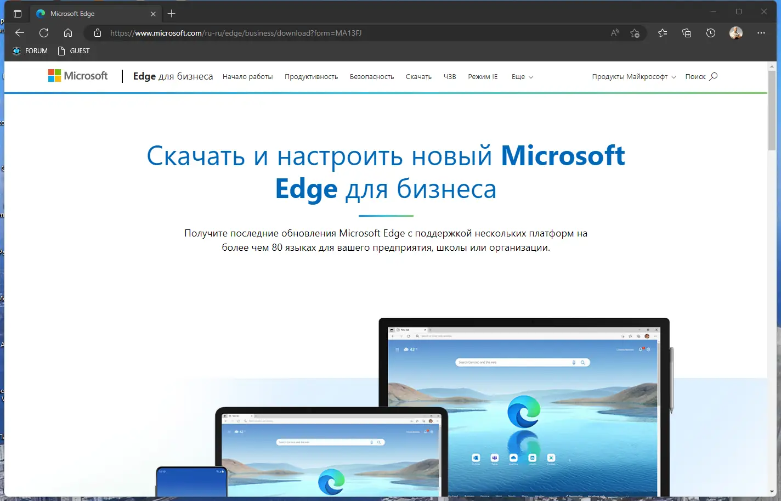781x501 pixels.
Task: Go back to the previous page
Action: point(20,33)
